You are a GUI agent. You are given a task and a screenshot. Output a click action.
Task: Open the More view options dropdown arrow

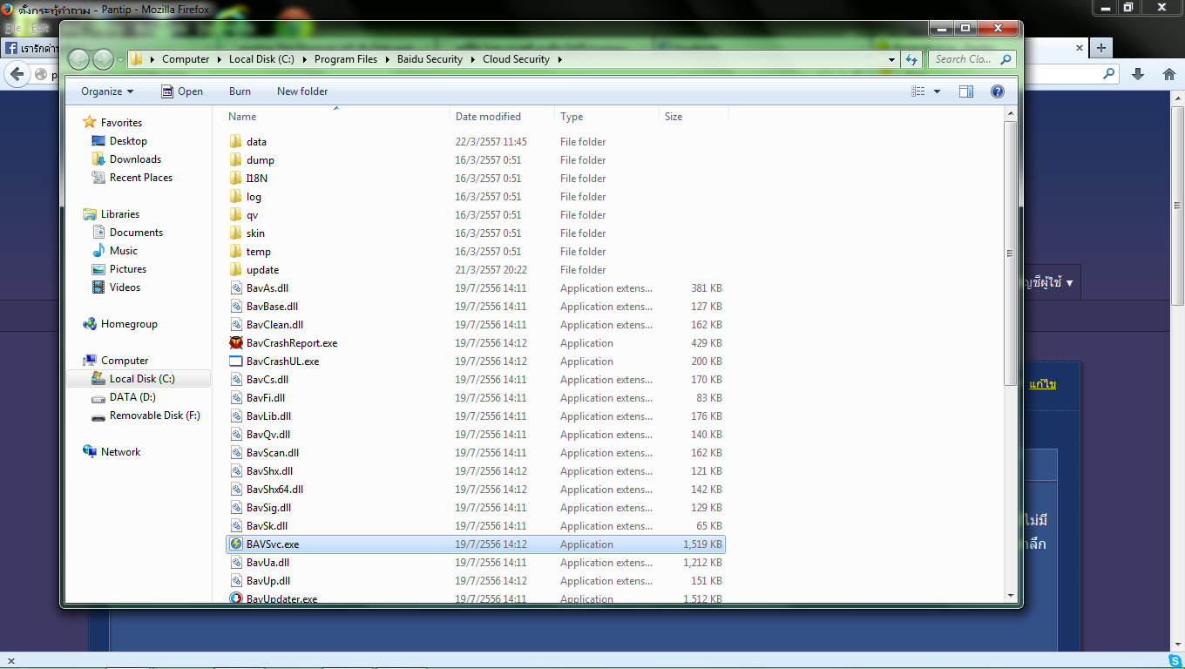click(x=938, y=91)
